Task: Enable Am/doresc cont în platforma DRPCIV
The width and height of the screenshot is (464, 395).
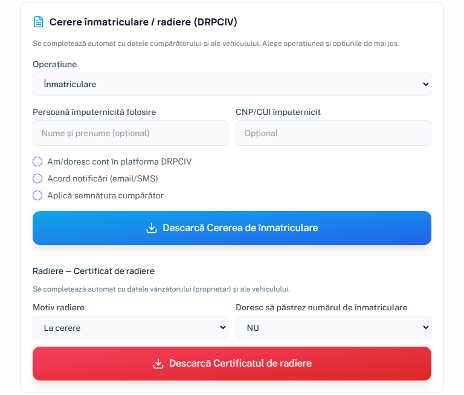Action: coord(37,162)
